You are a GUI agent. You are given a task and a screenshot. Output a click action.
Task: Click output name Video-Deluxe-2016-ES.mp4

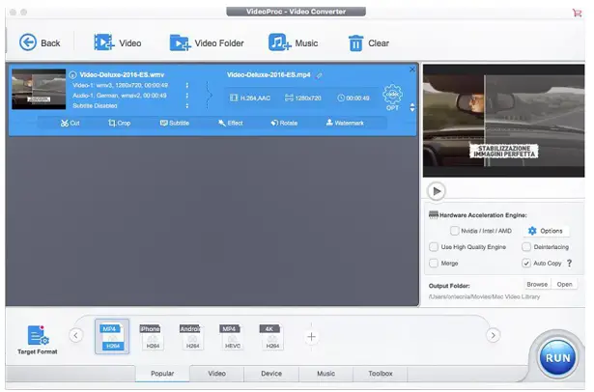(269, 75)
